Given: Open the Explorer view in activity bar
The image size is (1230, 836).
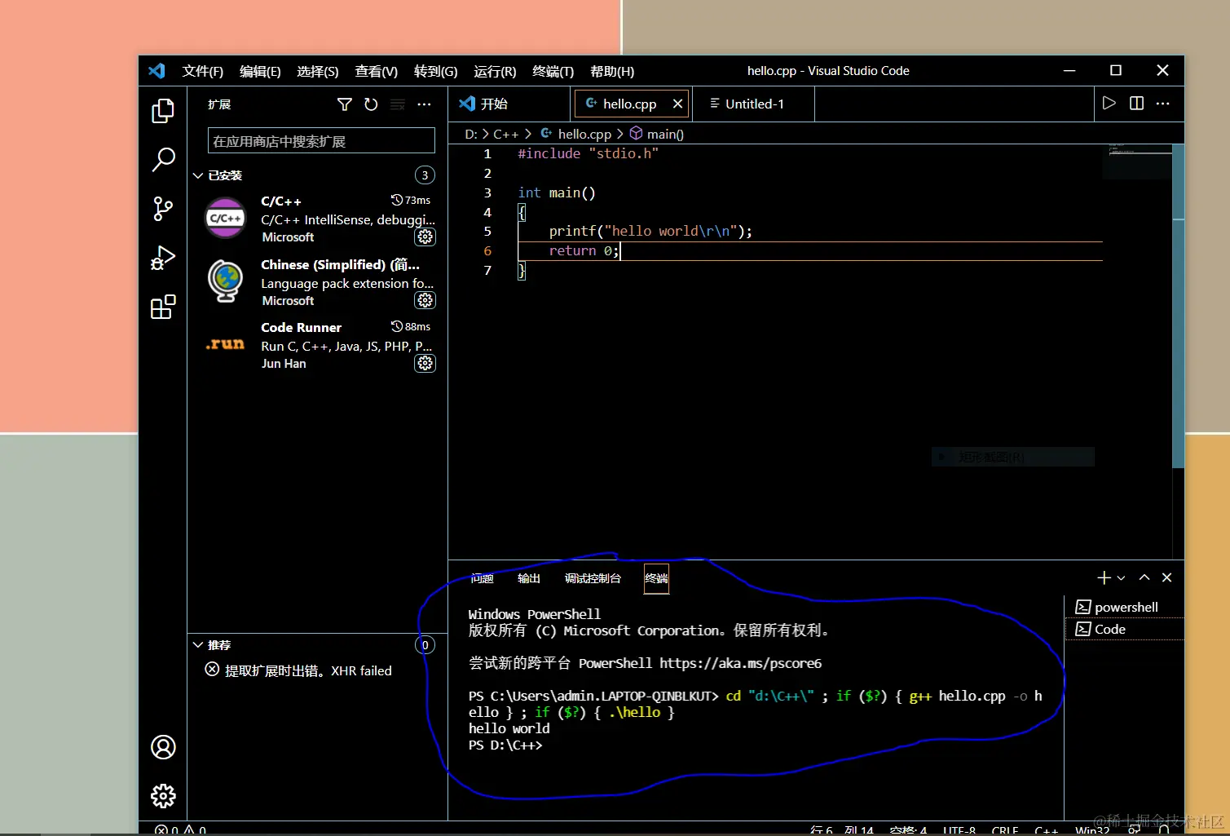Looking at the screenshot, I should tap(163, 110).
